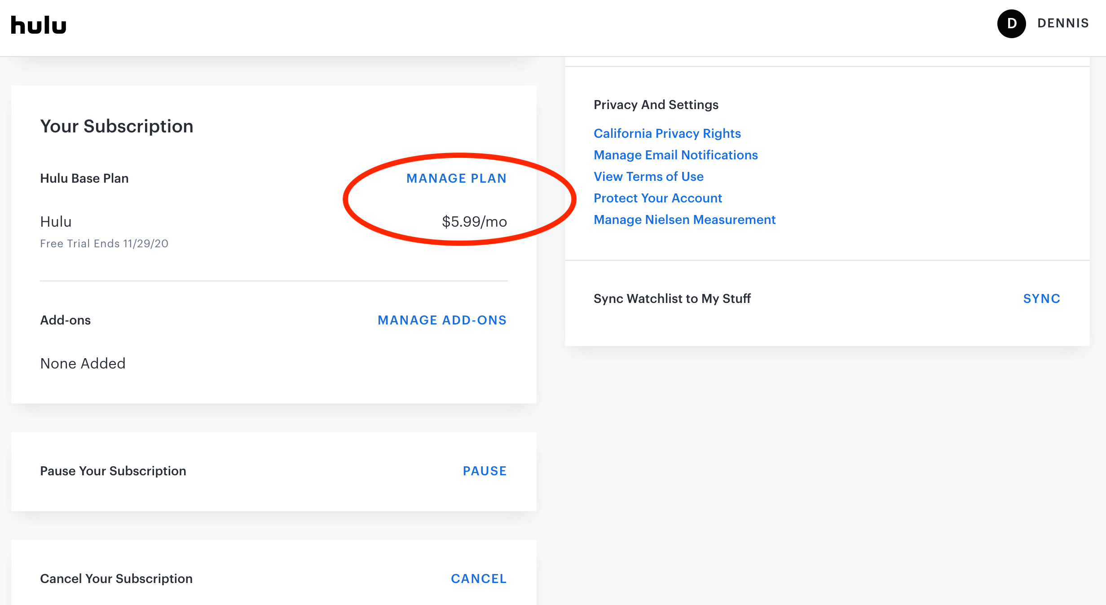Open Manage Add-ons

442,320
